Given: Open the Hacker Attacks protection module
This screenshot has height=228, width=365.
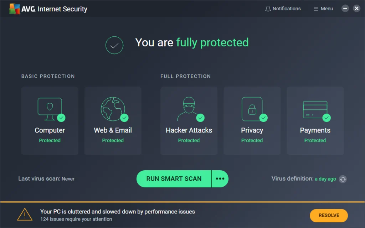Looking at the screenshot, I should [189, 120].
